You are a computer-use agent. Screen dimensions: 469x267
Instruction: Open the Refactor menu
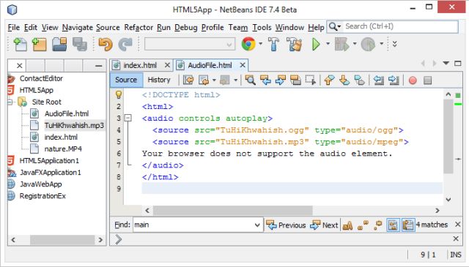[x=139, y=28]
